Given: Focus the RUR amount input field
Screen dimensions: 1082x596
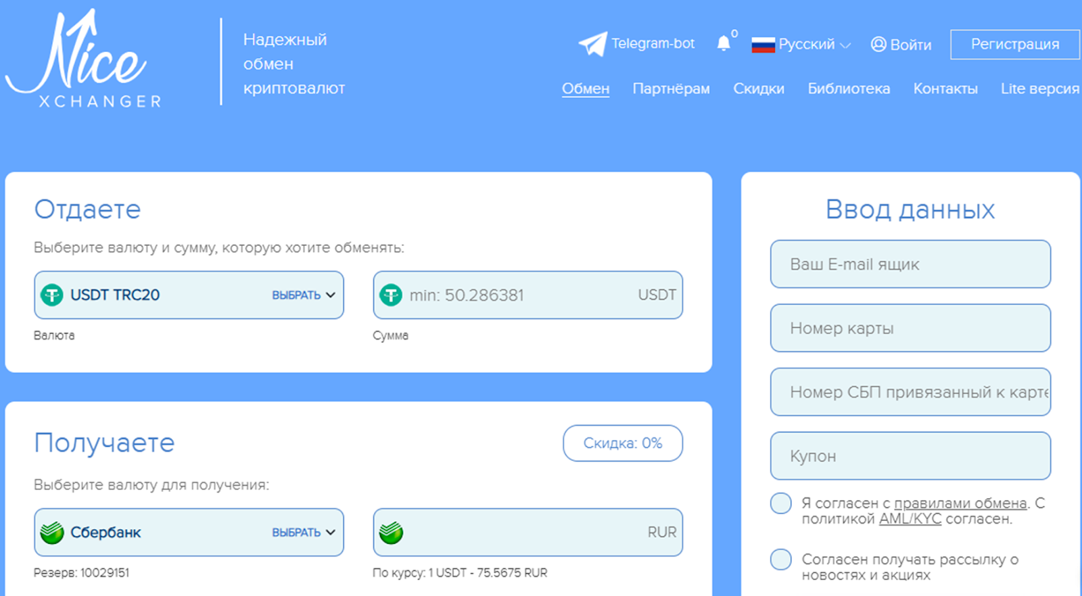Looking at the screenshot, I should click(x=527, y=532).
